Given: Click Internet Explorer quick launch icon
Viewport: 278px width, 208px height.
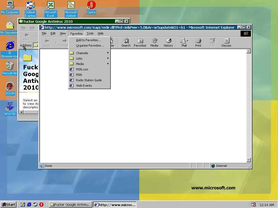Looking at the screenshot, I should [29, 205].
